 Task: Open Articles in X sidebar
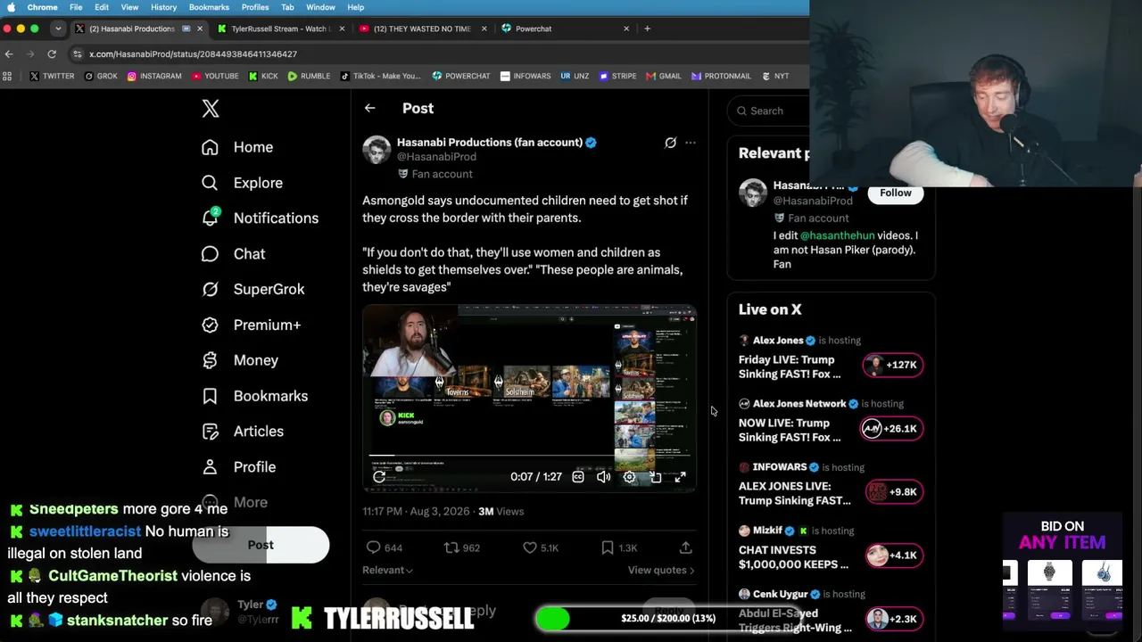pos(243,432)
